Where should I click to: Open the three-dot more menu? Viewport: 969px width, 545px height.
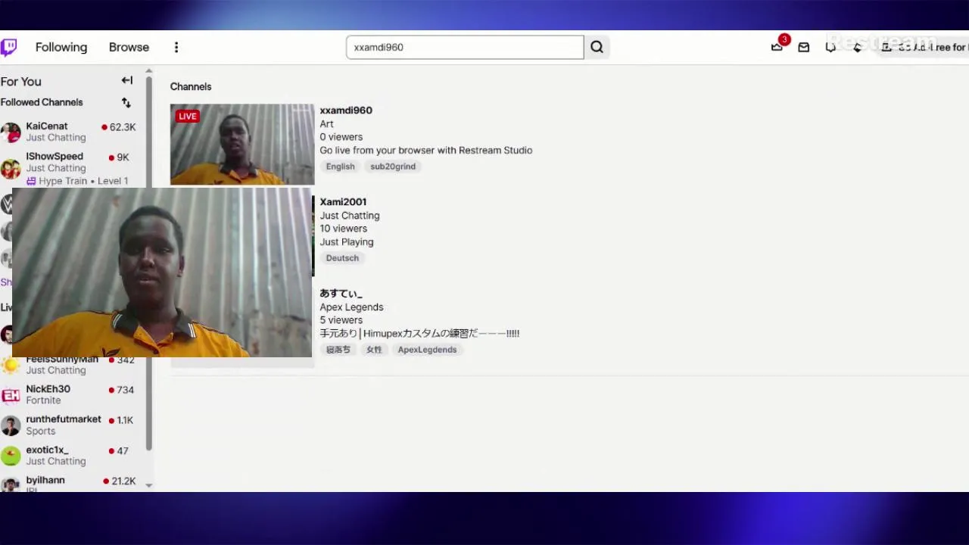click(176, 47)
